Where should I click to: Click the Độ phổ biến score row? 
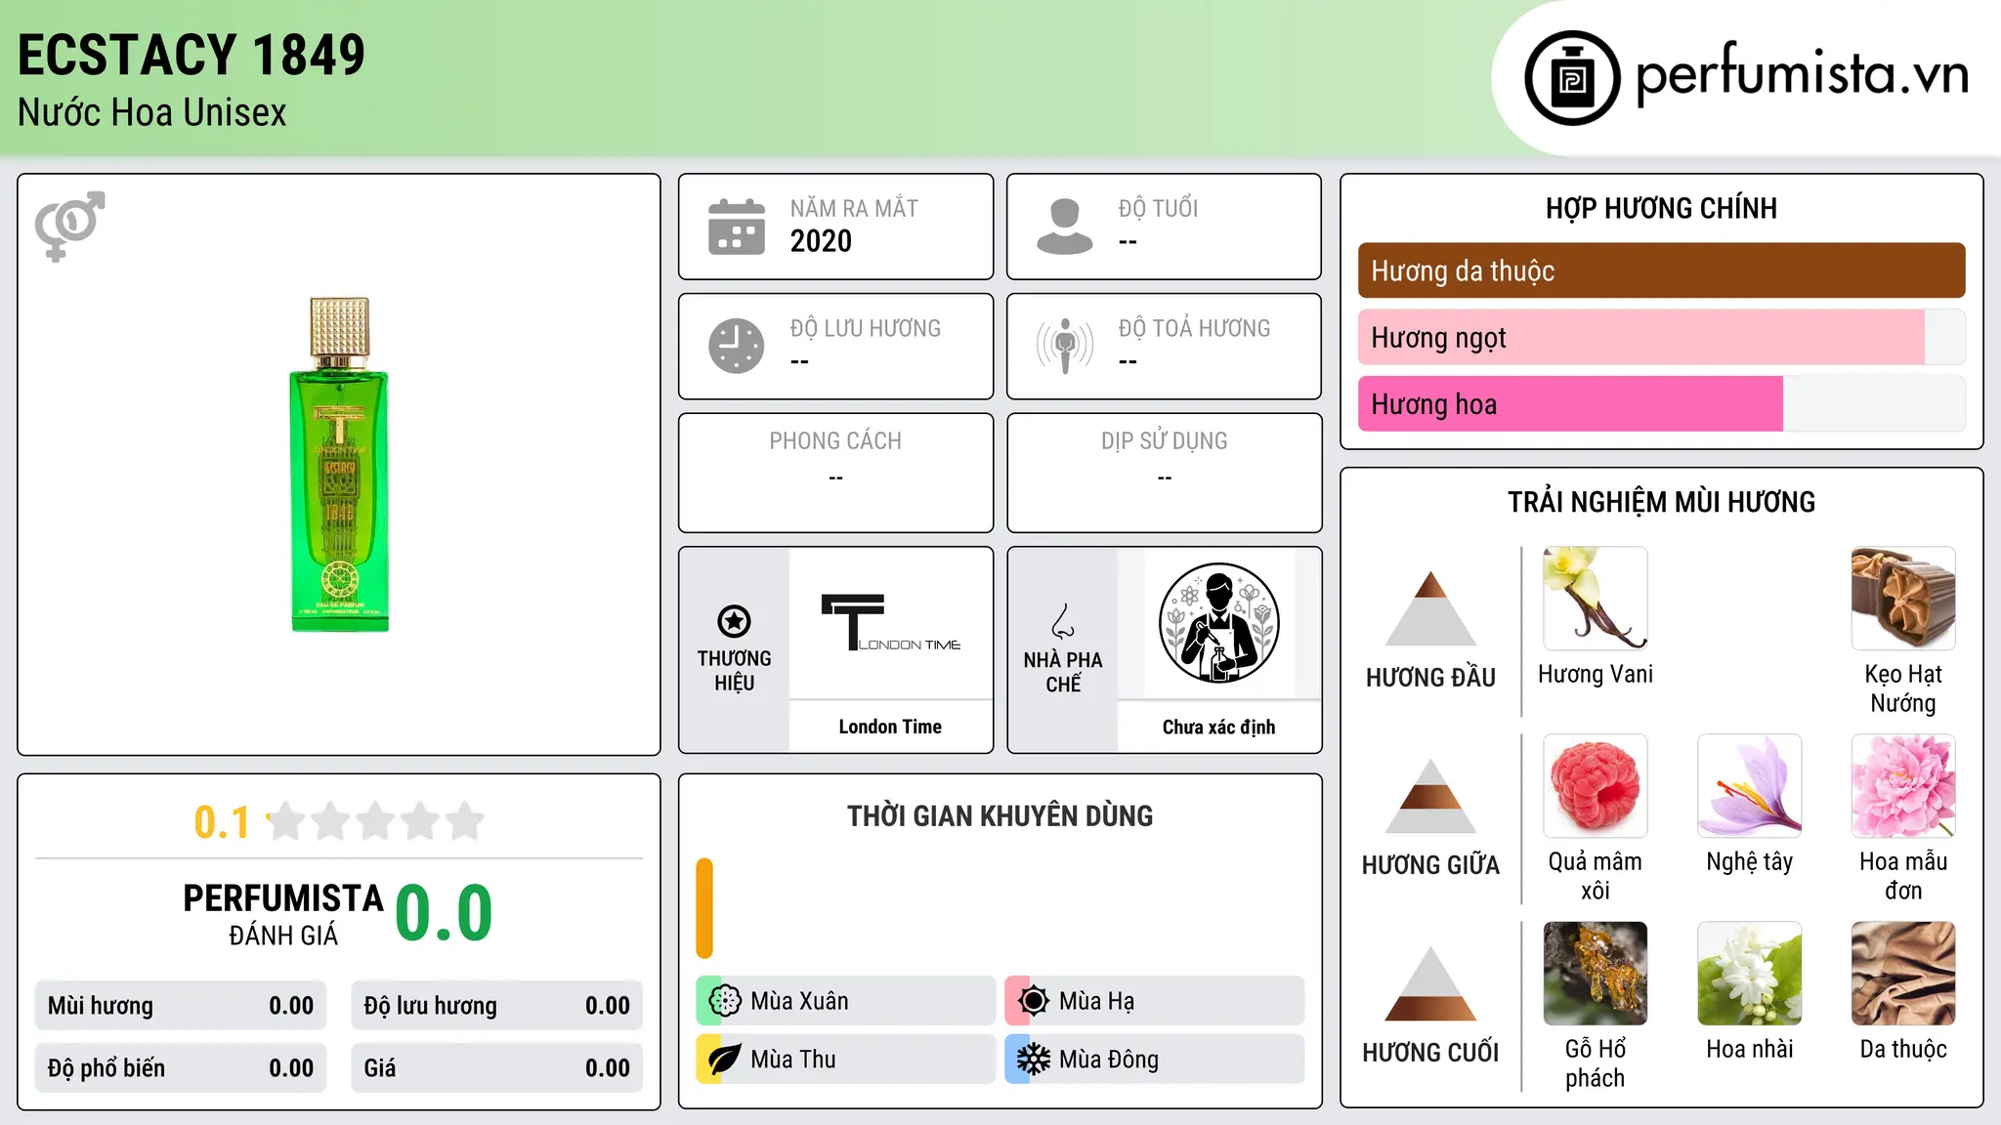tap(181, 1068)
